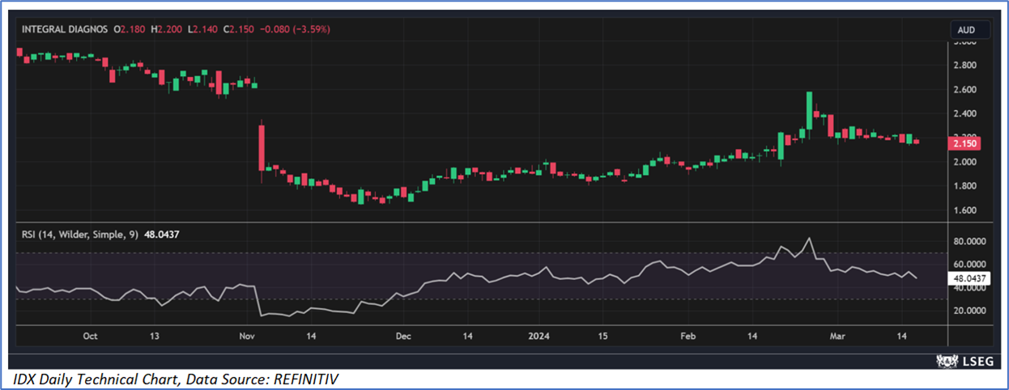Click the tallest green candle in late February

coord(809,110)
